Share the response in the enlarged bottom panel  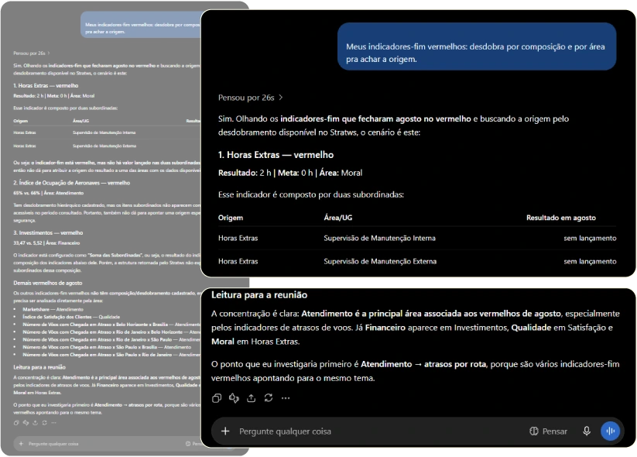tap(251, 398)
